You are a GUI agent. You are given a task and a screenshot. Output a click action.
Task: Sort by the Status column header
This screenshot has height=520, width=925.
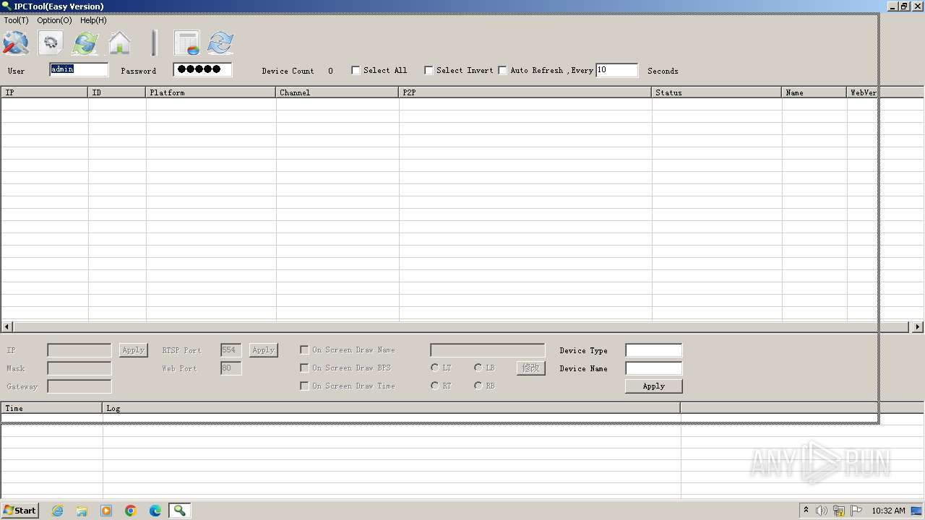click(x=717, y=92)
